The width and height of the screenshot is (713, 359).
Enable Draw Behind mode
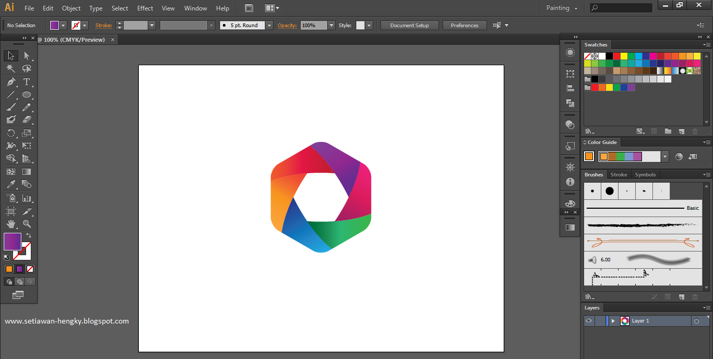(19, 282)
